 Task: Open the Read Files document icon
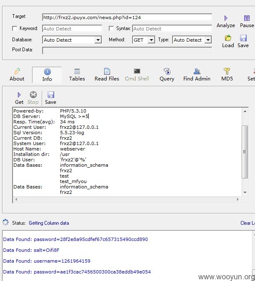(x=107, y=71)
